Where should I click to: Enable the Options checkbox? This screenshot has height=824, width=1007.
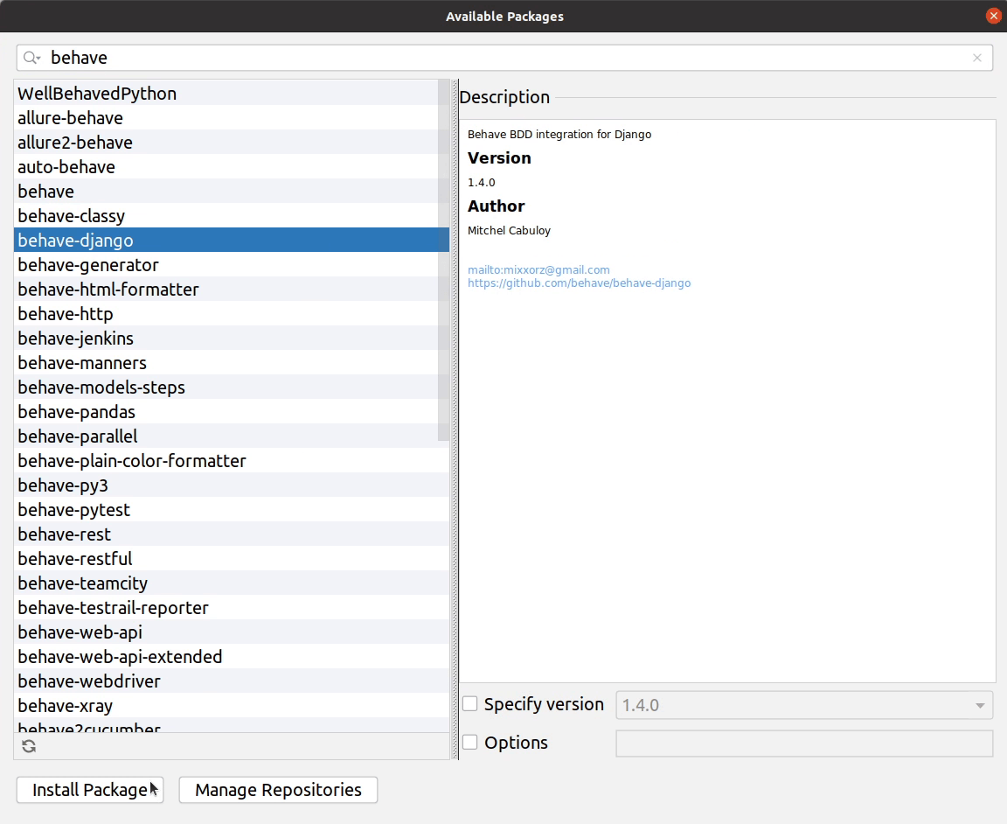[470, 743]
